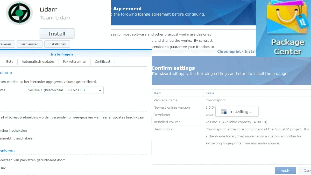Click the Team Lidarr developer name

coord(55,18)
